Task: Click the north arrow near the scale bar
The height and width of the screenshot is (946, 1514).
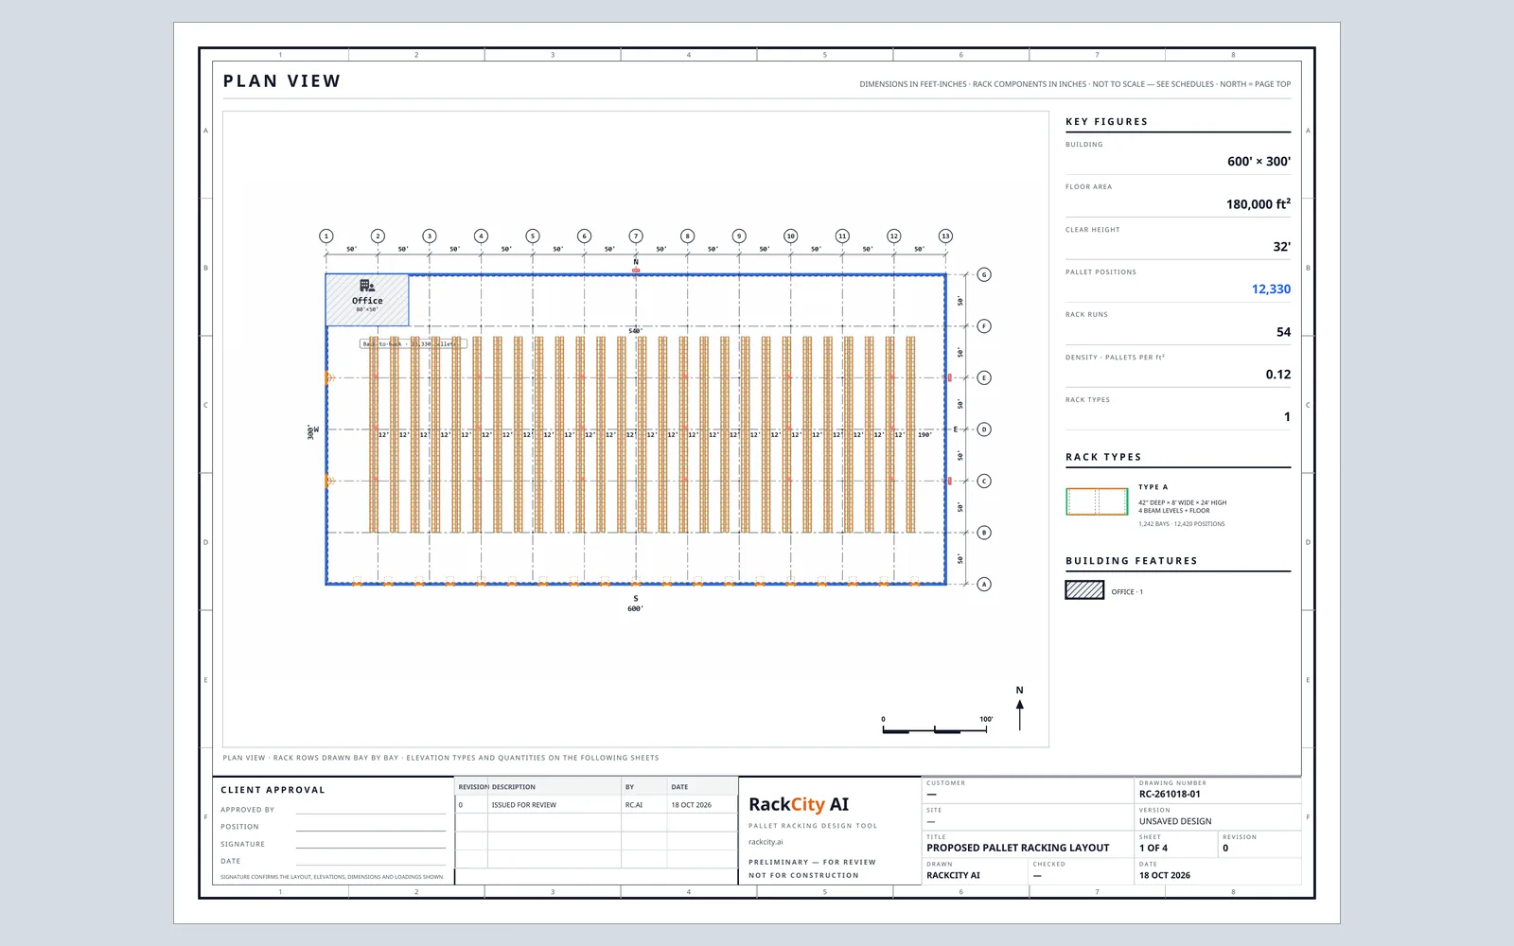Action: pyautogui.click(x=1019, y=709)
